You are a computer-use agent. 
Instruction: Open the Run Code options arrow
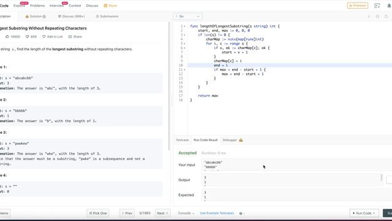pos(374,213)
